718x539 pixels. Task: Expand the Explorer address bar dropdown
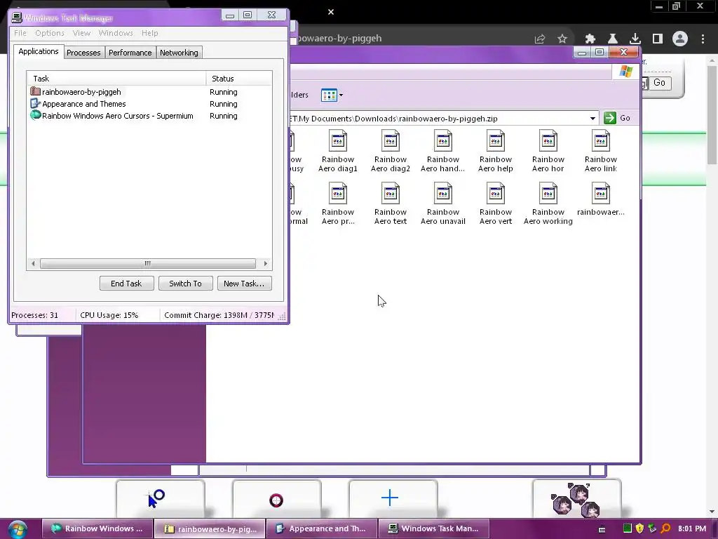pyautogui.click(x=592, y=118)
